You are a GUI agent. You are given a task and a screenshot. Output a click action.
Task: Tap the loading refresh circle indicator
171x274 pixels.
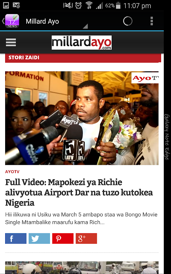(128, 21)
